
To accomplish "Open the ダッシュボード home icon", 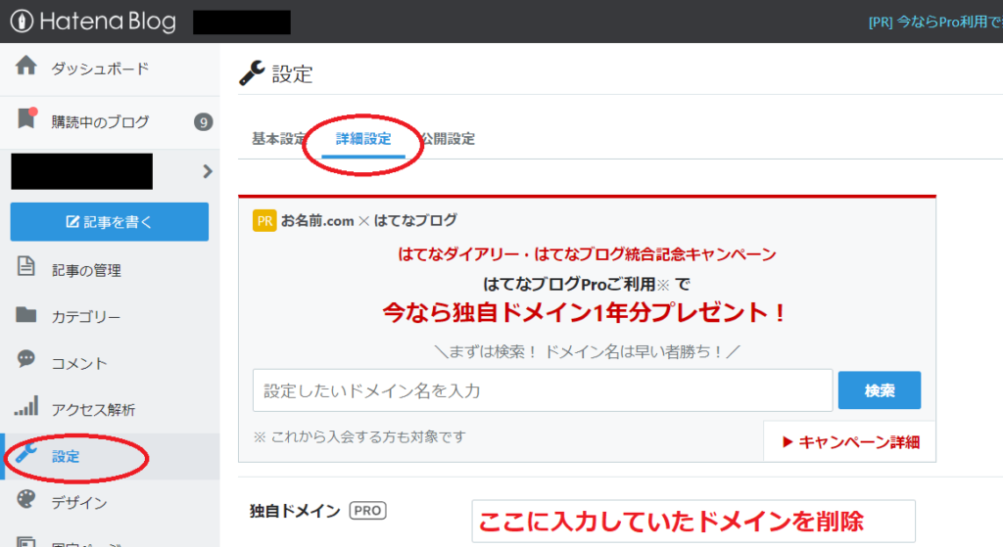I will pos(26,66).
